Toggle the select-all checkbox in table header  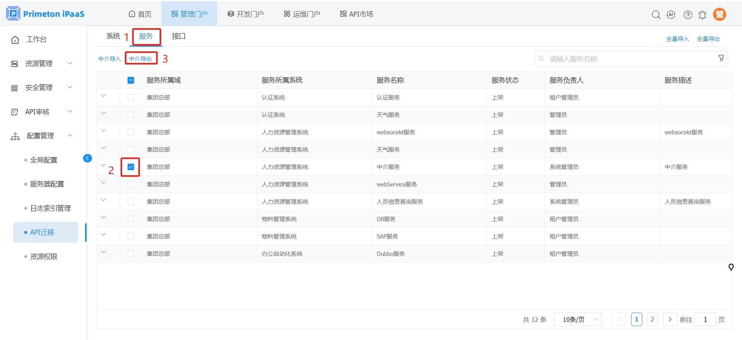tap(131, 80)
